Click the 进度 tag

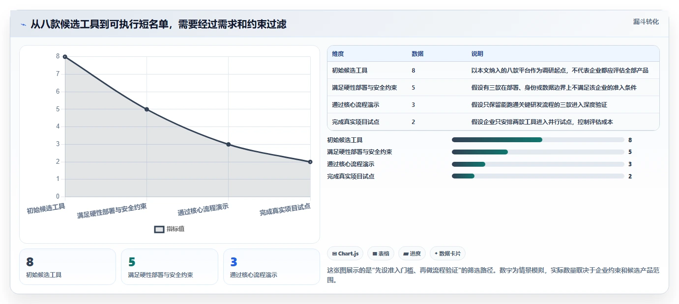coord(412,253)
